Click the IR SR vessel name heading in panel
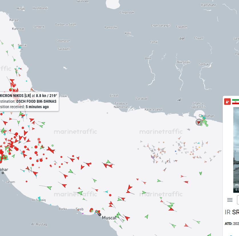This screenshot has width=239, height=236. point(232,212)
